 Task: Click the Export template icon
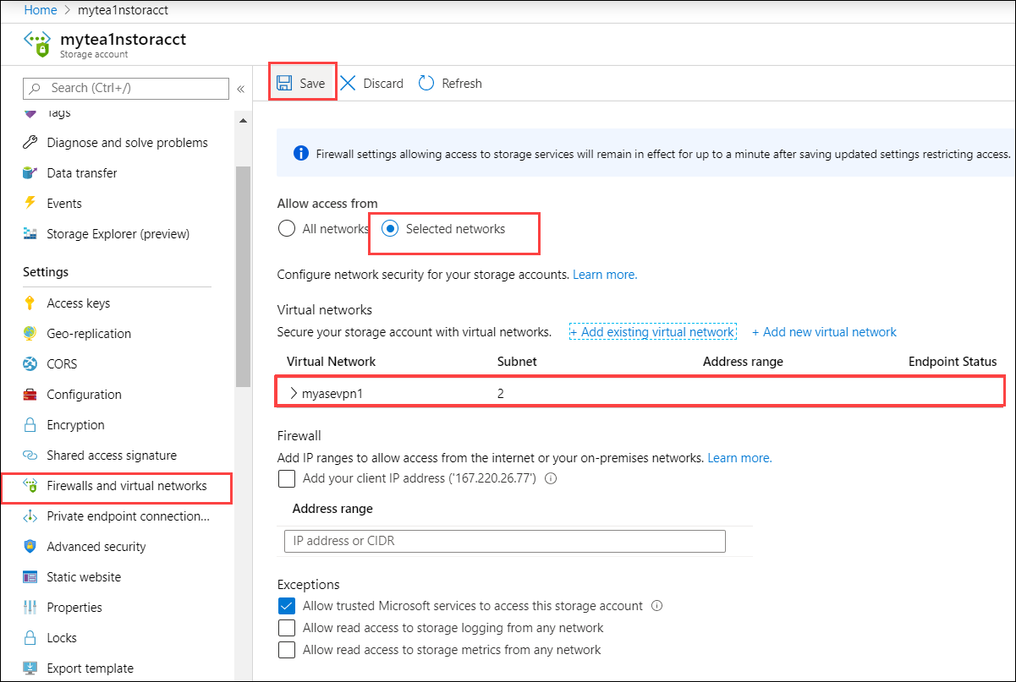pos(30,668)
